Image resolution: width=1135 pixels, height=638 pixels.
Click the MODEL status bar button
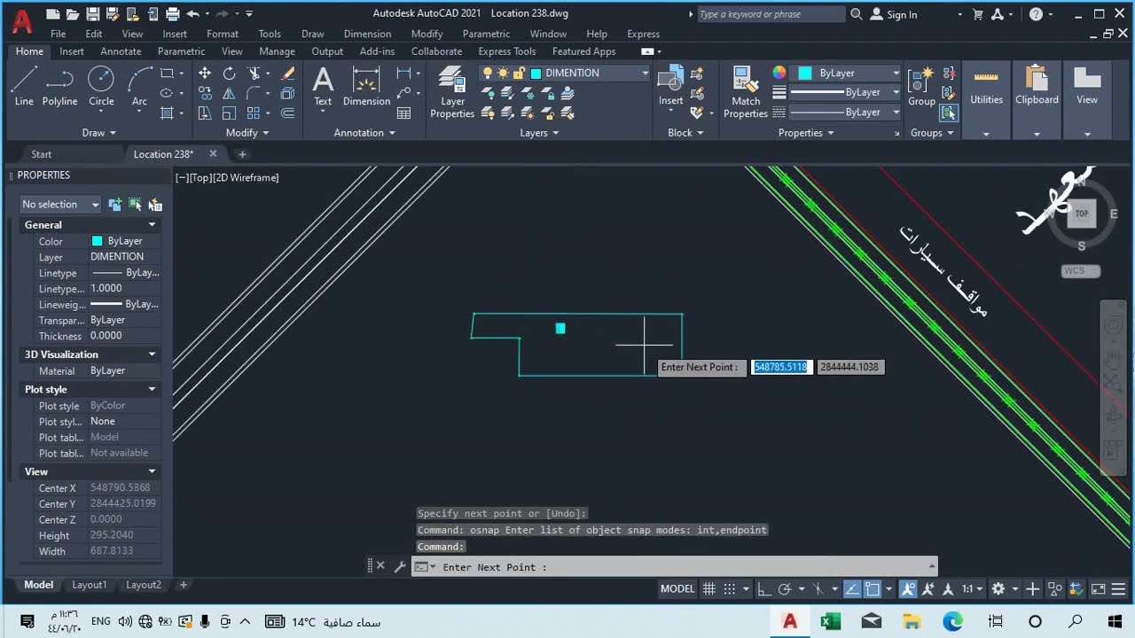pyautogui.click(x=677, y=588)
